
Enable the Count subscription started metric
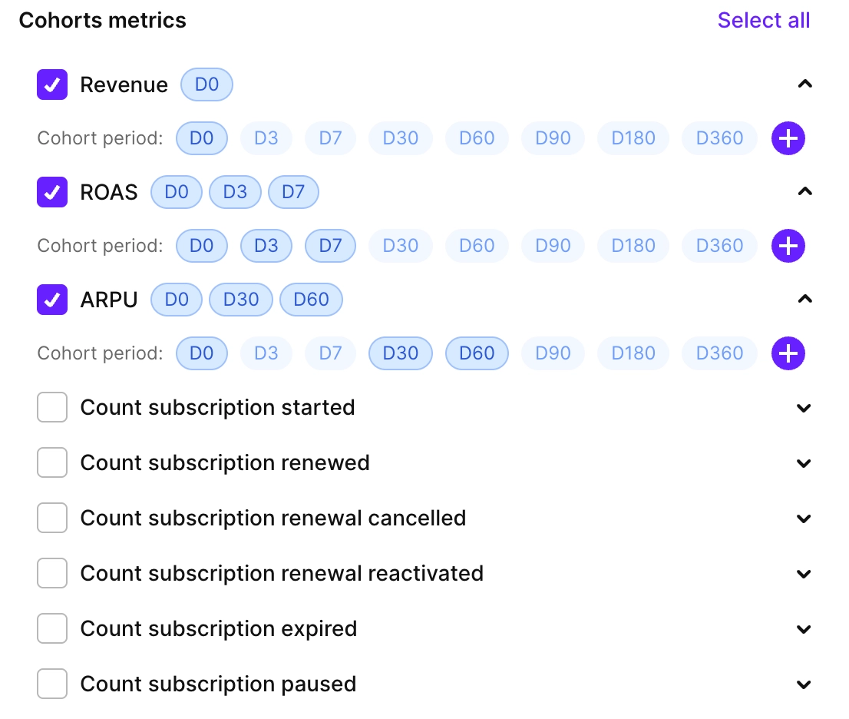coord(52,407)
